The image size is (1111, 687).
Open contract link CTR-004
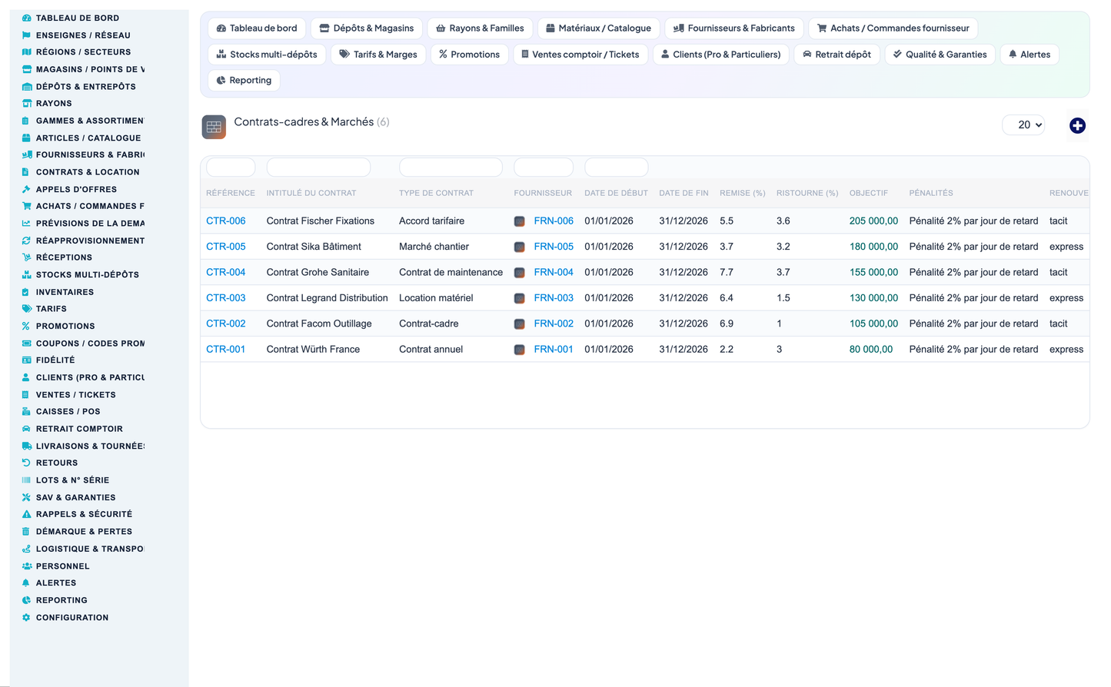click(x=226, y=272)
